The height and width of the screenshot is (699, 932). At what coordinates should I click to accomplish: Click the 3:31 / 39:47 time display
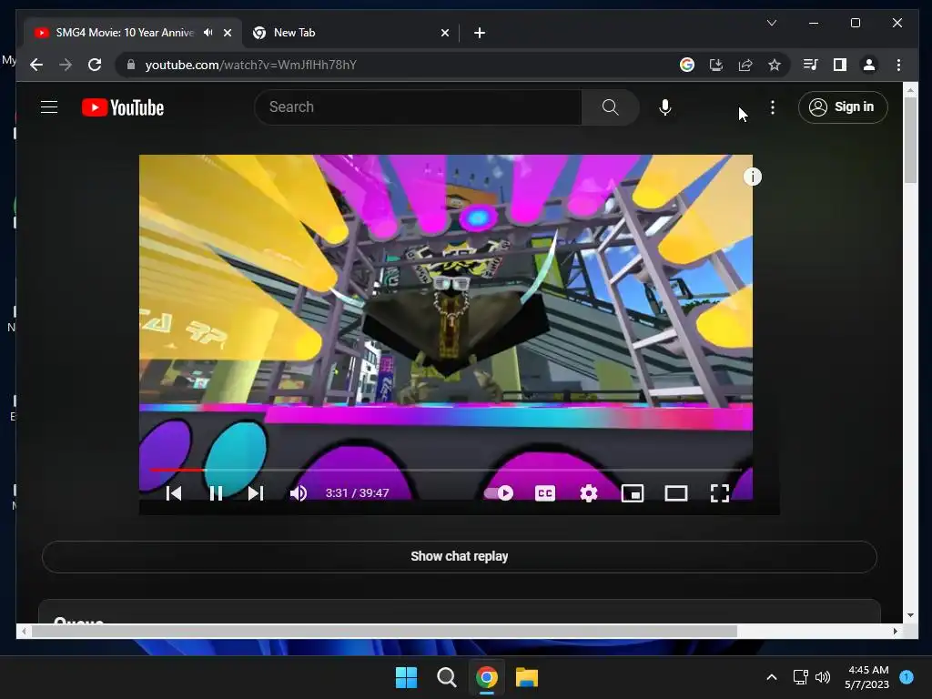[x=357, y=492]
